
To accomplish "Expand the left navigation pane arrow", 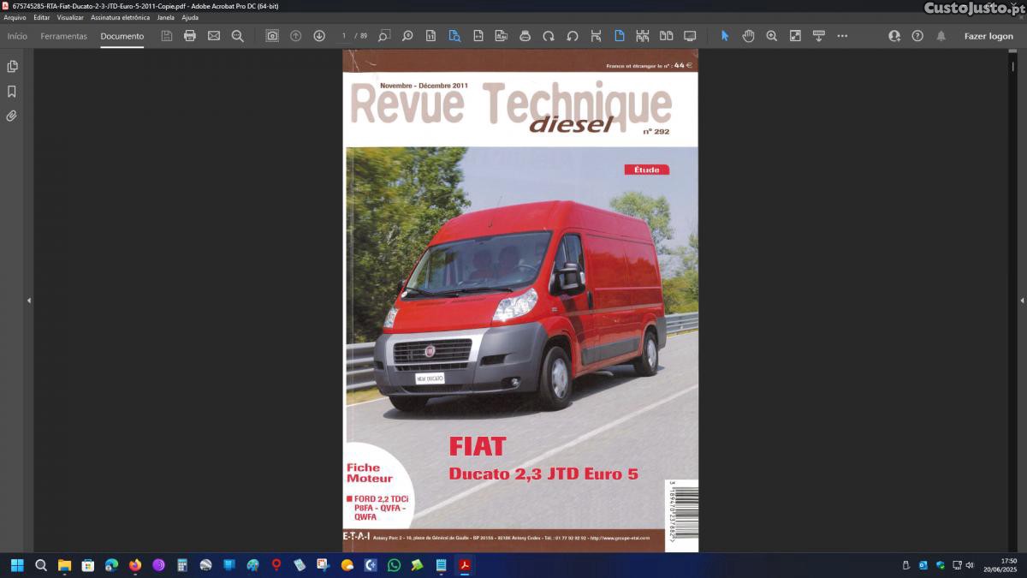I will [28, 301].
